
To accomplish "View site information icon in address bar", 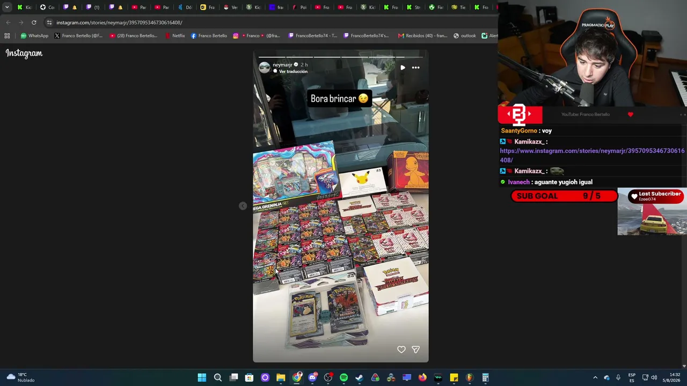I will 49,23.
